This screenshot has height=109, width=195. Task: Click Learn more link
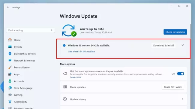[x=76, y=77]
